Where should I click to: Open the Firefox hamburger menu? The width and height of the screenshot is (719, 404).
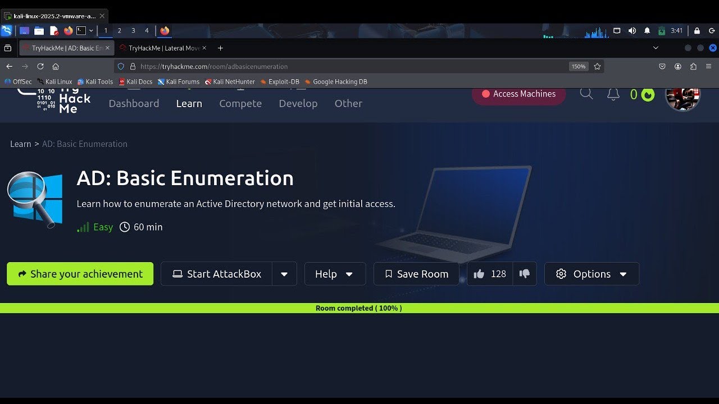[709, 66]
